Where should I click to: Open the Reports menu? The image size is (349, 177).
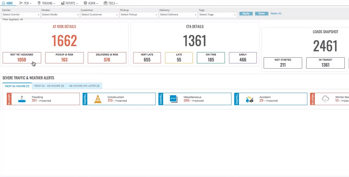coord(69,3)
